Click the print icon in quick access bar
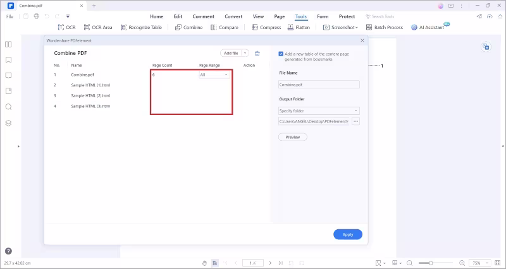Image resolution: width=506 pixels, height=269 pixels. pyautogui.click(x=37, y=16)
